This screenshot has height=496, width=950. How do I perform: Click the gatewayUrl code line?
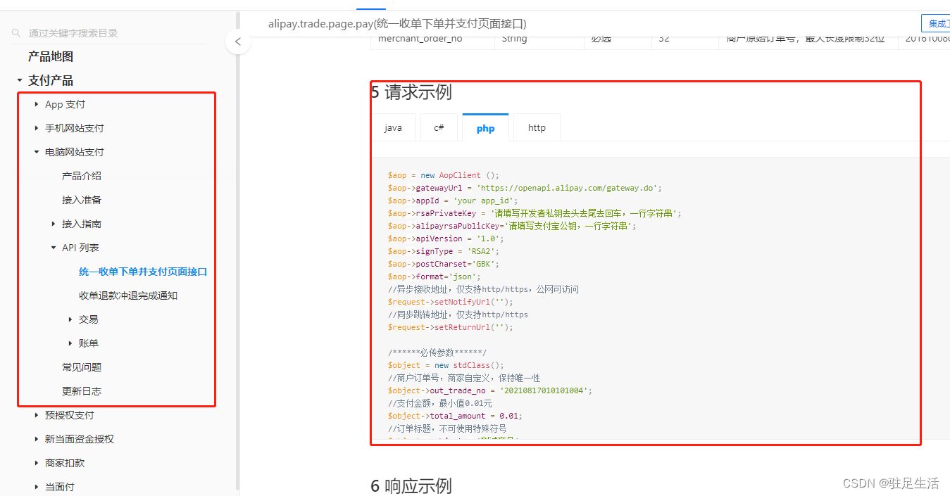[x=525, y=188]
